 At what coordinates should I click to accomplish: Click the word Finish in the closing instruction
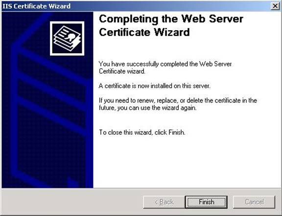pyautogui.click(x=176, y=132)
